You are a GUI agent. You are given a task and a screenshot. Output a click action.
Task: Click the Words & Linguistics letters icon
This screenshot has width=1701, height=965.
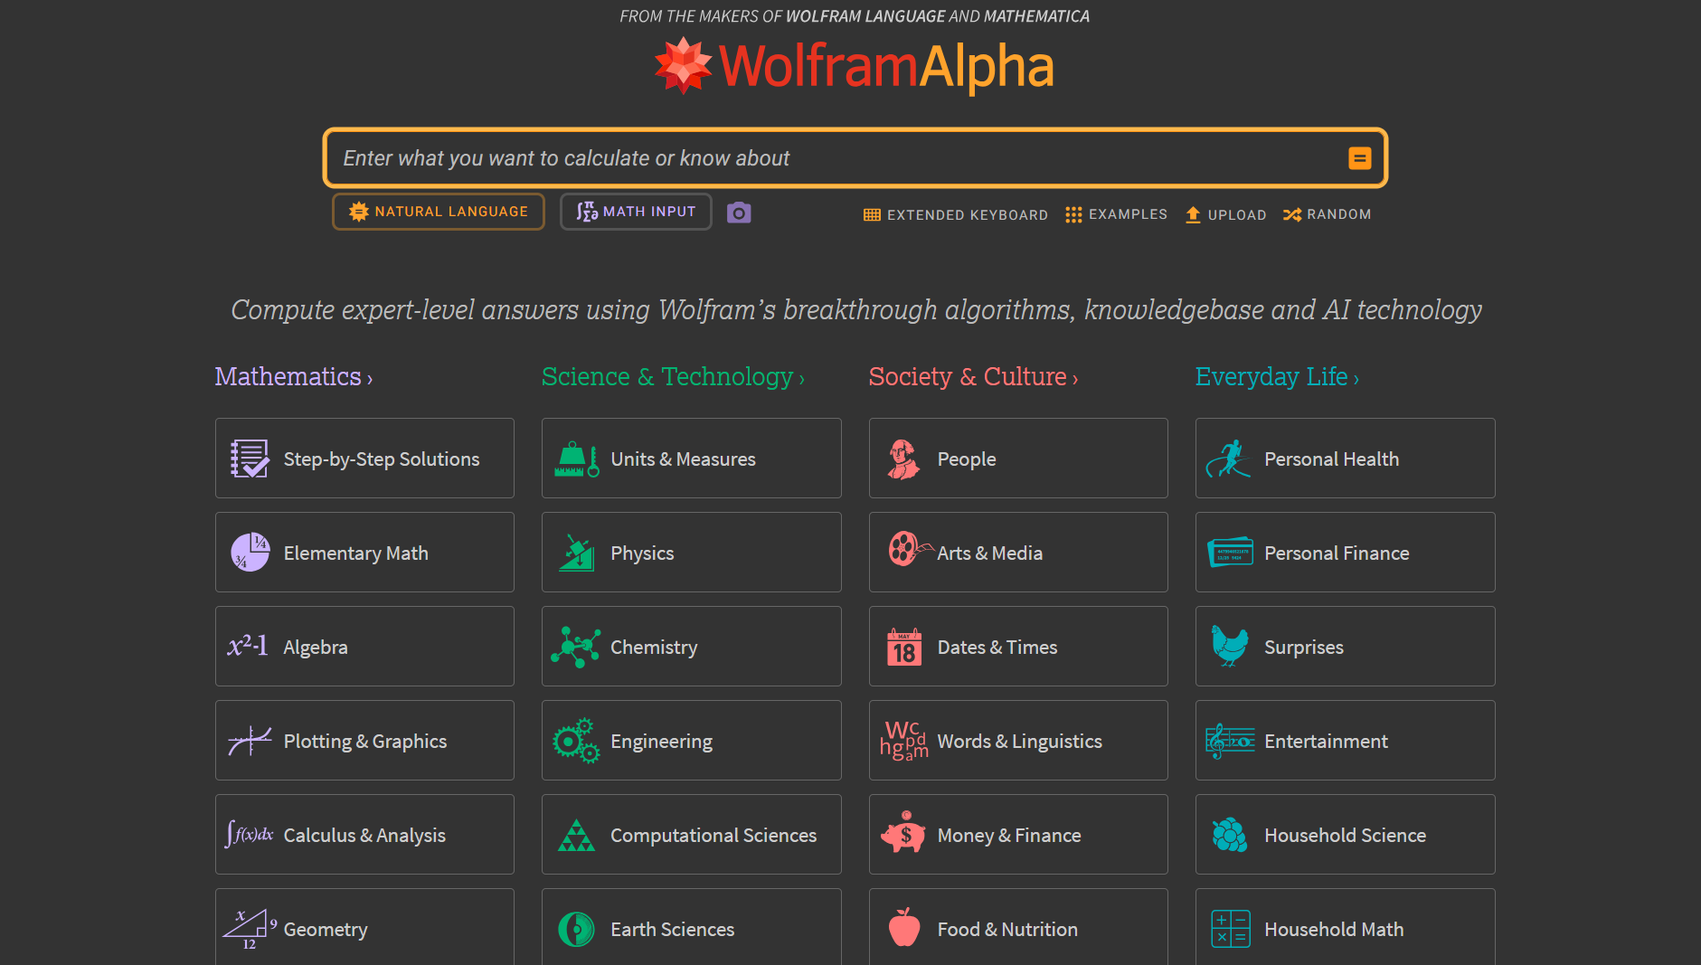pyautogui.click(x=904, y=741)
